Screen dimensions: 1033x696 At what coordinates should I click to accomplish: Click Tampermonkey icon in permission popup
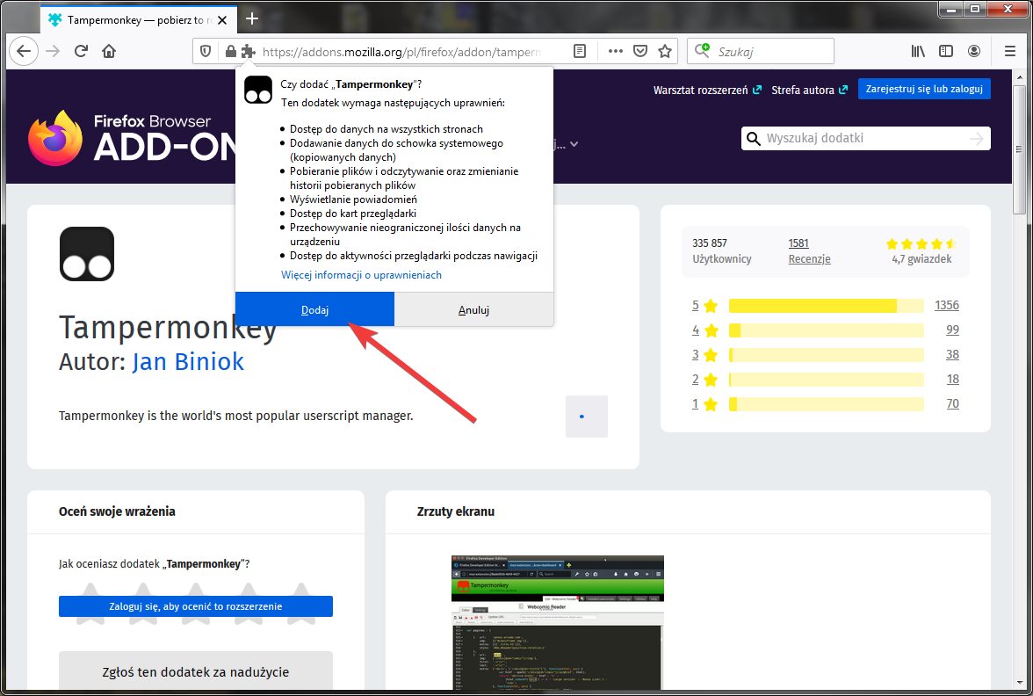258,89
